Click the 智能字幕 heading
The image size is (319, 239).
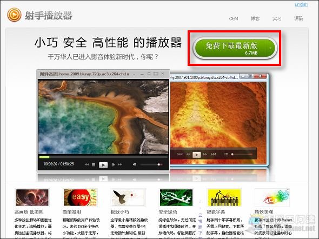point(216,212)
